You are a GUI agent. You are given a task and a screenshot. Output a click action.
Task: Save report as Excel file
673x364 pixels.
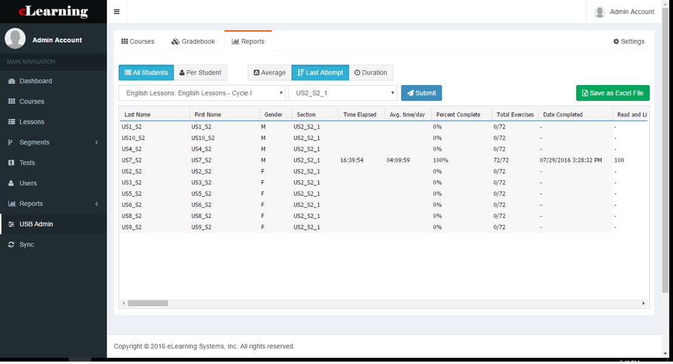pyautogui.click(x=612, y=93)
